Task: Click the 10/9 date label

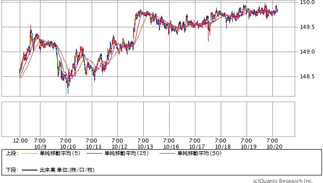Action: click(x=41, y=147)
